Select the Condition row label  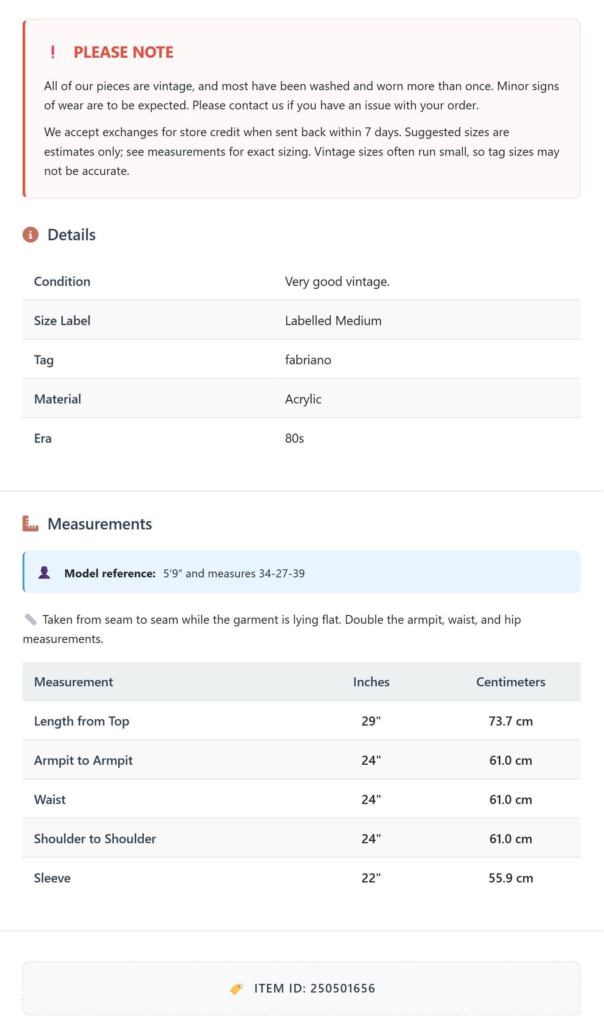[x=62, y=281]
